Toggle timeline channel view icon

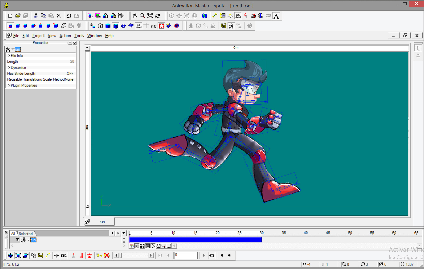[132, 246]
